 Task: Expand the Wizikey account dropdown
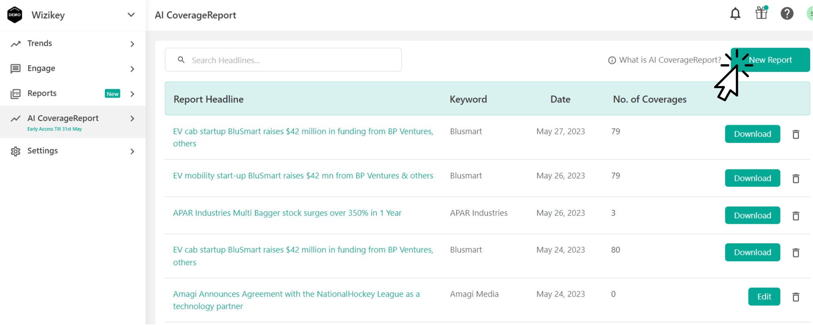coord(131,15)
